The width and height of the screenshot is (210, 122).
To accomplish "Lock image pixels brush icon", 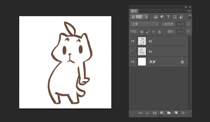I will (148, 32).
